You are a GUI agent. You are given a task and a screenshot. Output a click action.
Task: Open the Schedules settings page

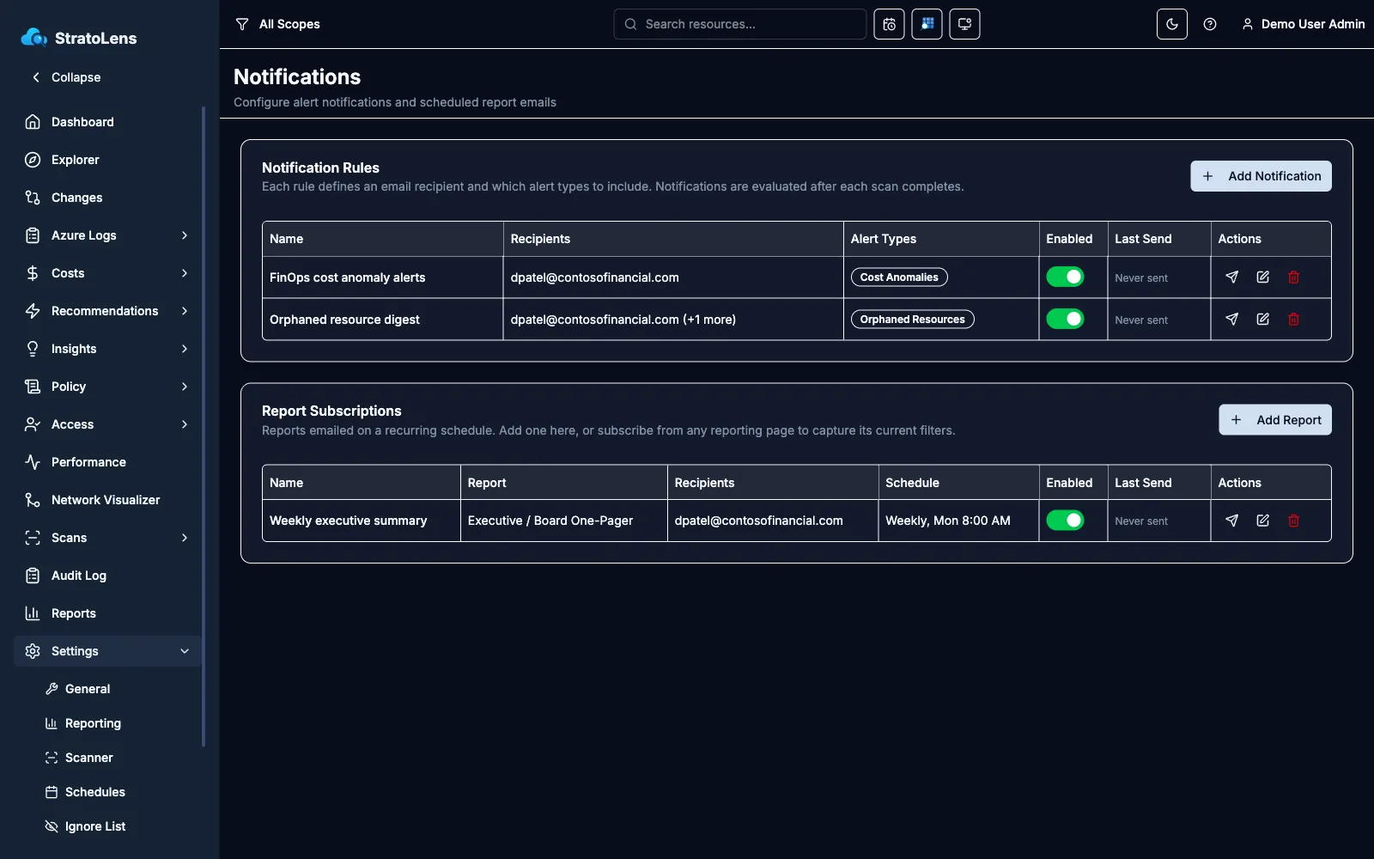point(94,792)
